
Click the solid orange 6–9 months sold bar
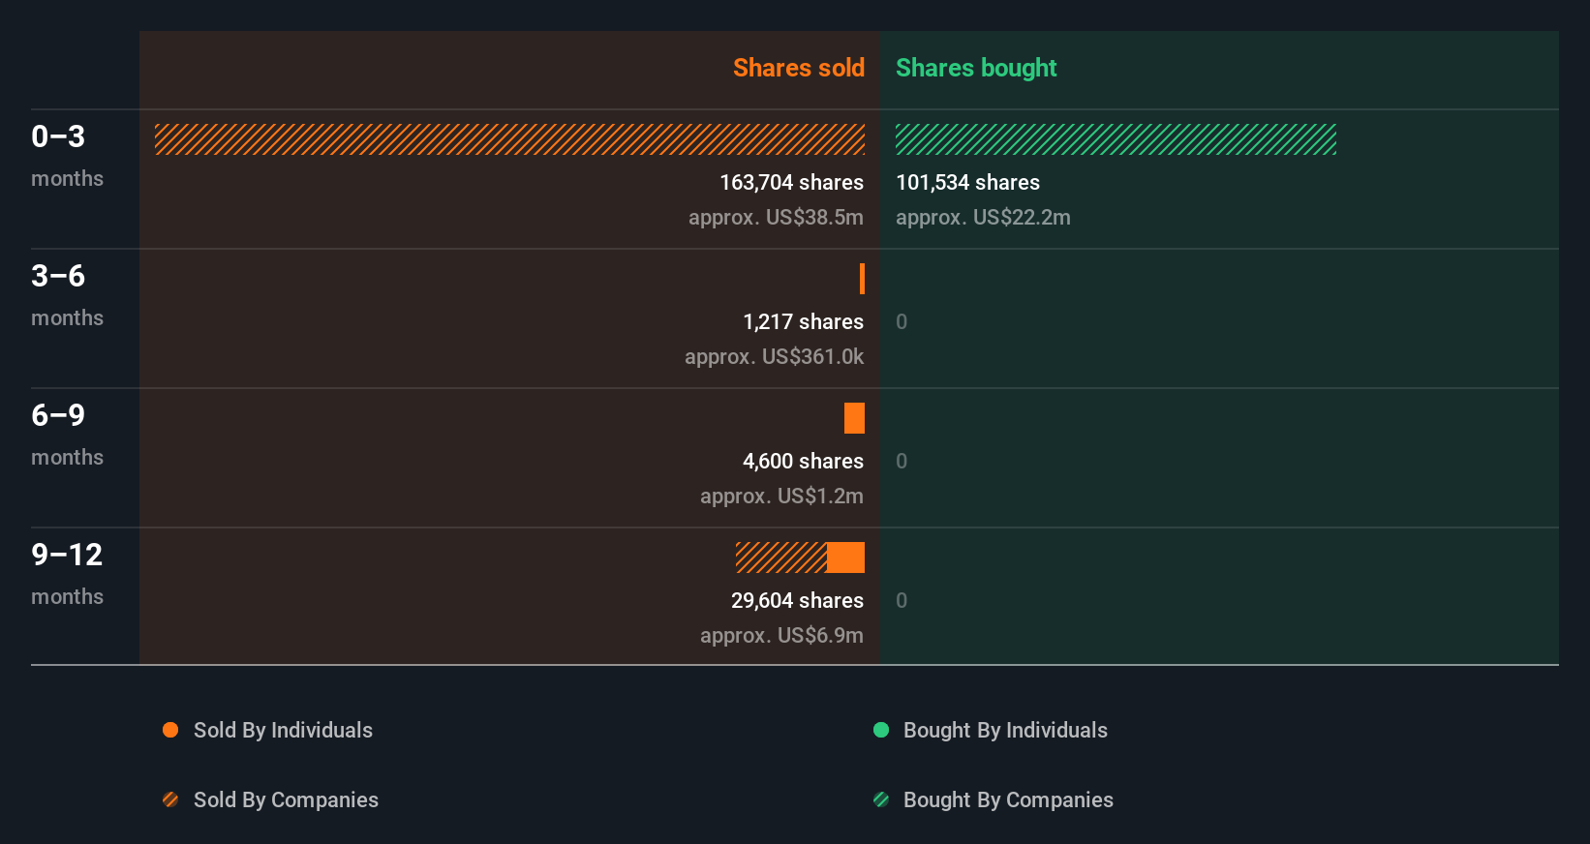point(854,418)
